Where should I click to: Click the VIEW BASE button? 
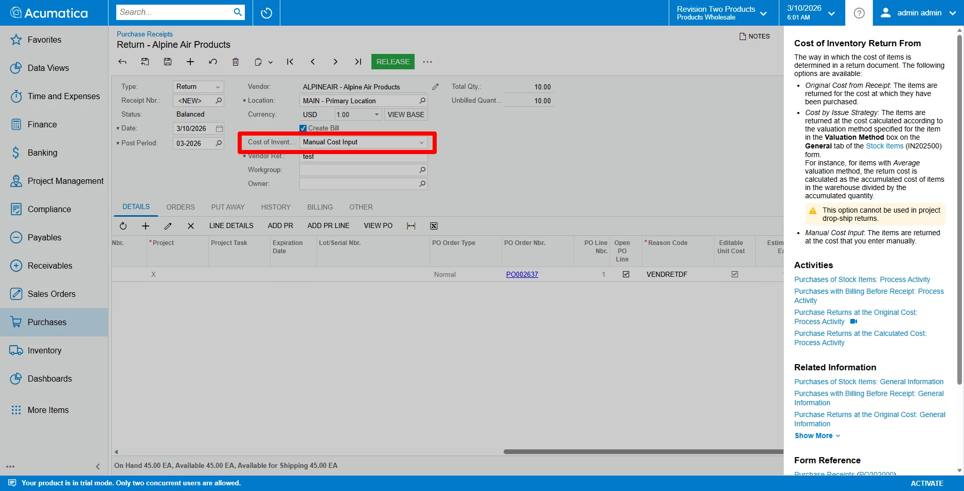pos(406,115)
